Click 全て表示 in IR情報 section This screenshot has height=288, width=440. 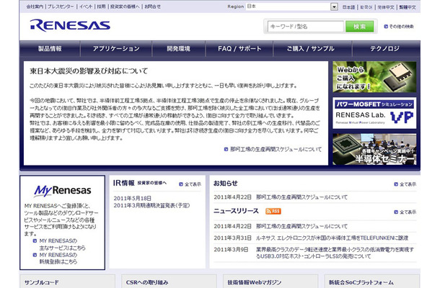193,184
